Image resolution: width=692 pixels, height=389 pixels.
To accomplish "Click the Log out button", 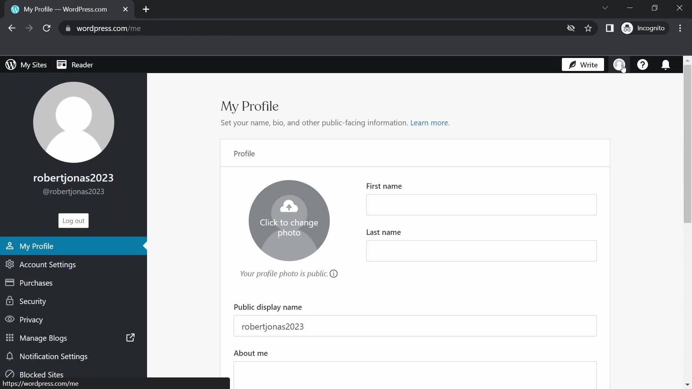I will 73,220.
